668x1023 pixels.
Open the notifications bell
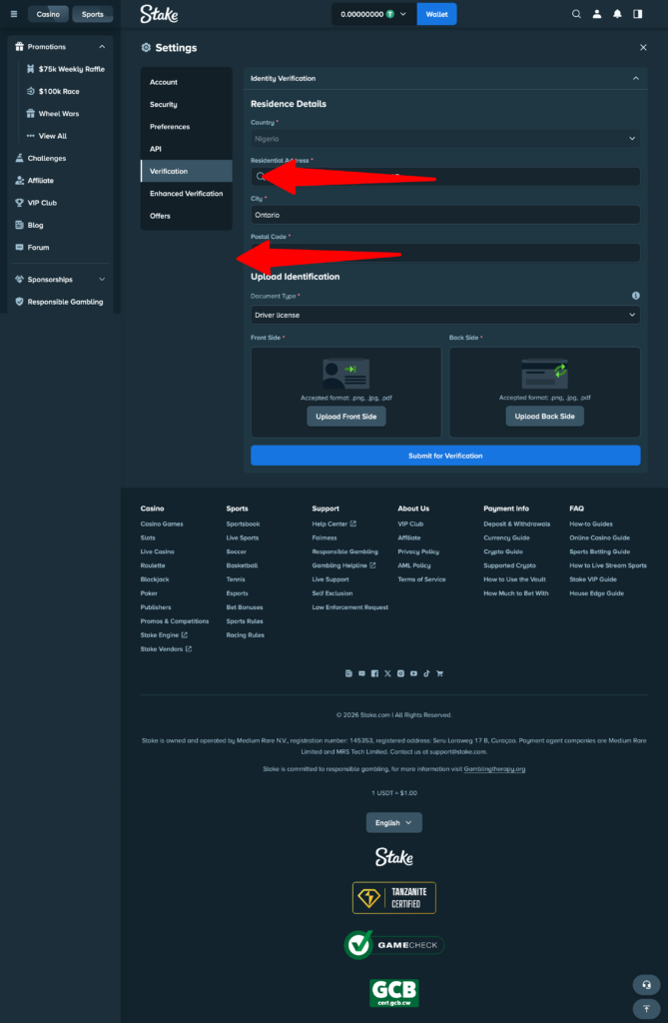(x=617, y=14)
